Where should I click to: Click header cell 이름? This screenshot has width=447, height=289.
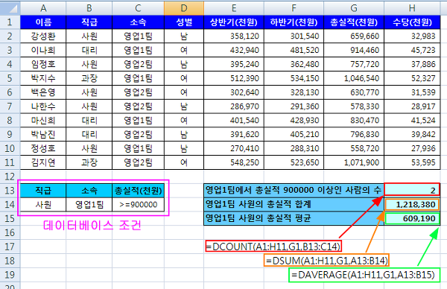tap(43, 22)
